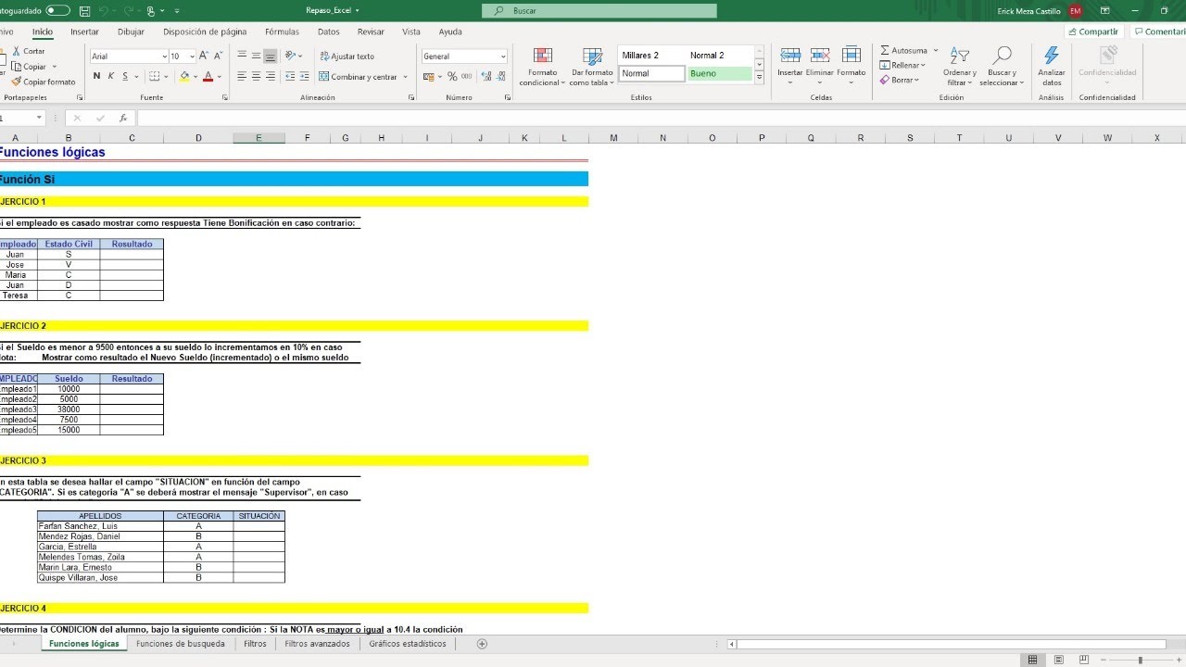Image resolution: width=1186 pixels, height=667 pixels.
Task: Click the Compartir button
Action: coord(1092,31)
